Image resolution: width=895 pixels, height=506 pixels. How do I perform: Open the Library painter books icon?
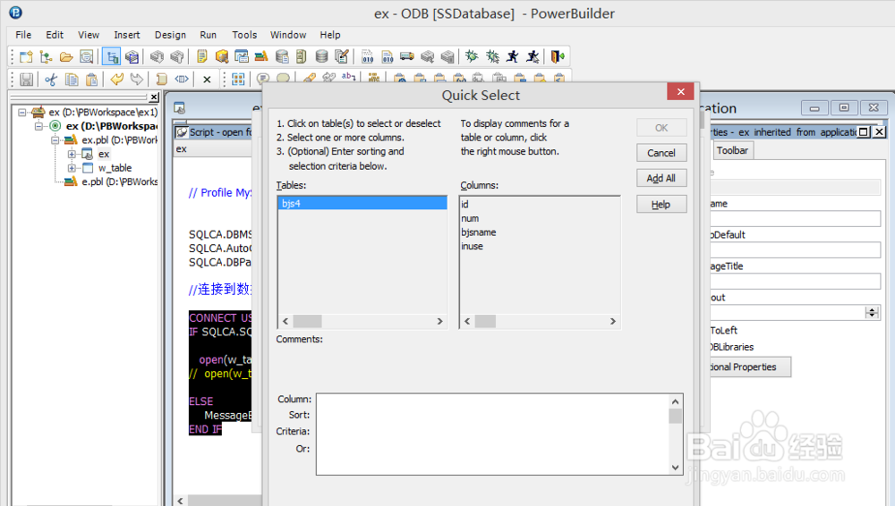tap(260, 56)
